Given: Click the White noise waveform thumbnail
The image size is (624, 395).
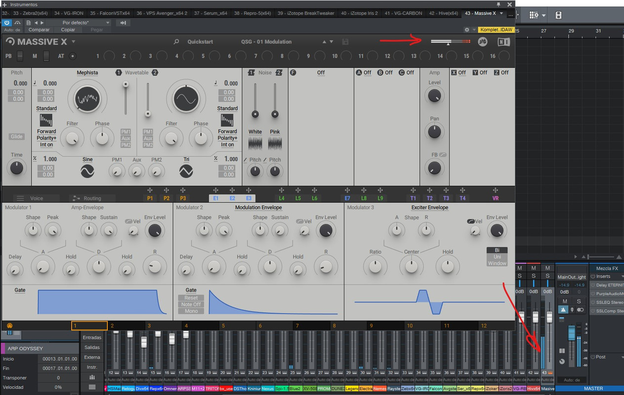Looking at the screenshot, I should 255,143.
